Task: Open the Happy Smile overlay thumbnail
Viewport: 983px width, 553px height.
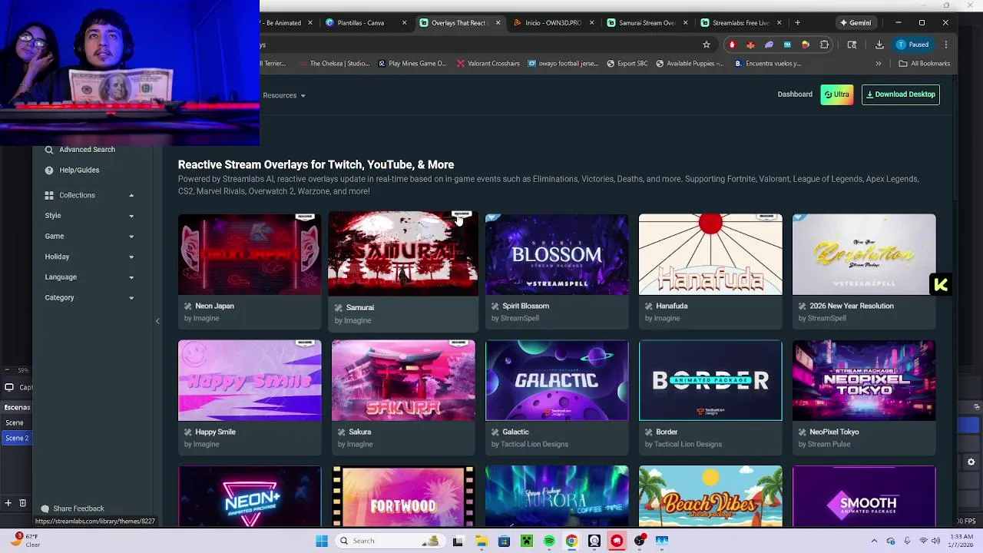Action: click(x=250, y=380)
